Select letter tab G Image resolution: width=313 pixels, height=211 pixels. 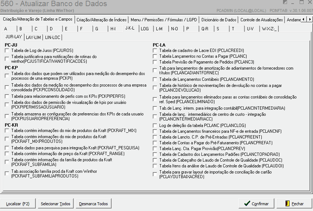[100, 29]
